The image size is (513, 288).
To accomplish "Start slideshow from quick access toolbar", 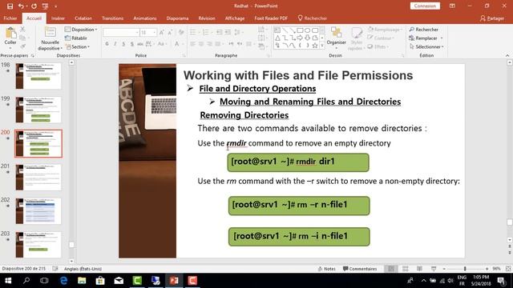I will click(x=45, y=6).
